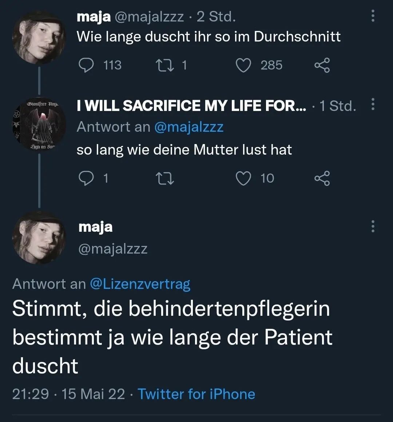
Task: Click the @majalzzz handle under the main reply name
Action: (x=113, y=249)
